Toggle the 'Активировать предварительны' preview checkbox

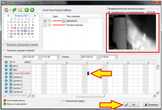coord(109,12)
